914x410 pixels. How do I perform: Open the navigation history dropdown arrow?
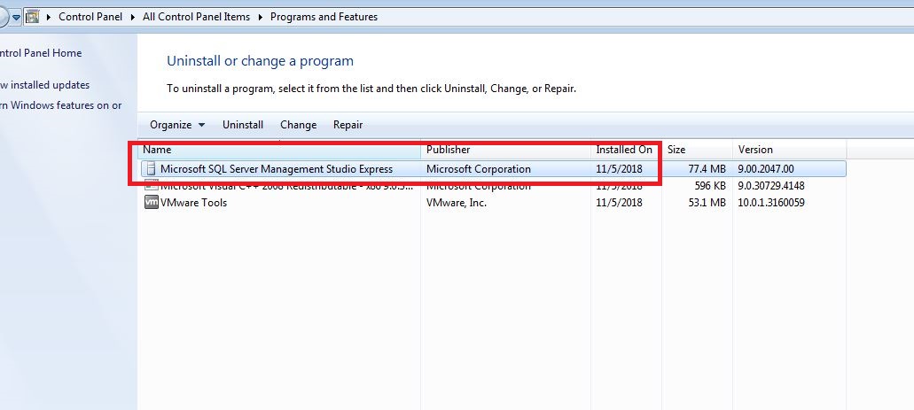click(16, 17)
